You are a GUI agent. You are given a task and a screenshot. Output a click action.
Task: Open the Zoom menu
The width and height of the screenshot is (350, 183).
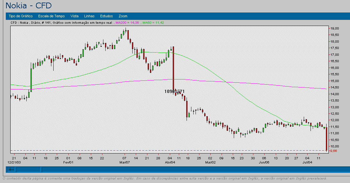[x=123, y=16]
